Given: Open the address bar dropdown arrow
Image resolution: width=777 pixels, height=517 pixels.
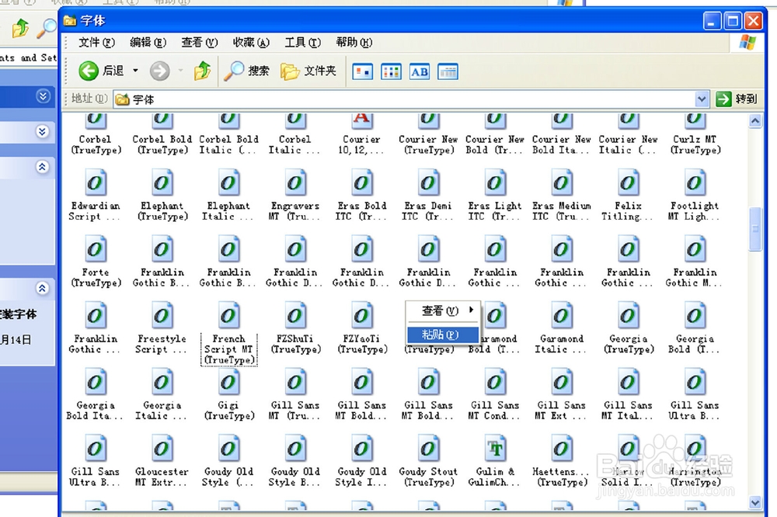Looking at the screenshot, I should click(x=702, y=99).
